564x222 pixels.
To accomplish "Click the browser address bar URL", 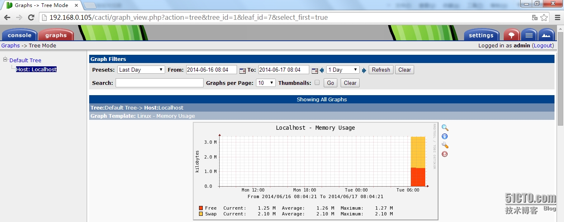I will [x=188, y=17].
